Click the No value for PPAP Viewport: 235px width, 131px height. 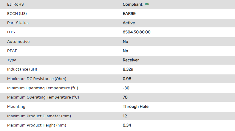[x=126, y=51]
